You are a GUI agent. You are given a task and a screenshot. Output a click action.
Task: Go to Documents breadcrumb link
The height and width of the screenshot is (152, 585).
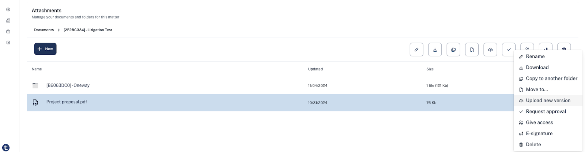coord(44,30)
